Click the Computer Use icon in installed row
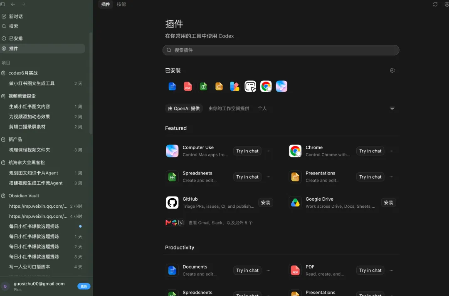449x296 pixels. pyautogui.click(x=281, y=86)
